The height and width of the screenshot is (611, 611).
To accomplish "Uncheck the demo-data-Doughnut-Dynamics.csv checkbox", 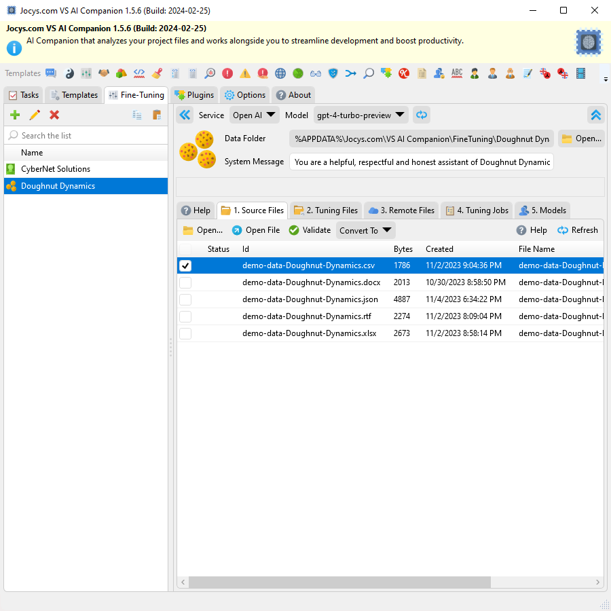I will [185, 265].
